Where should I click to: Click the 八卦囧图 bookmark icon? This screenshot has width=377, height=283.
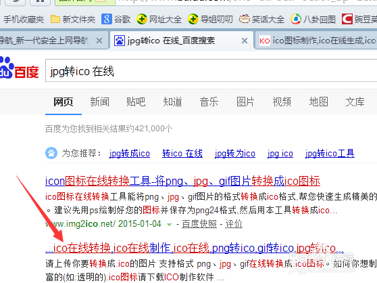tap(295, 19)
